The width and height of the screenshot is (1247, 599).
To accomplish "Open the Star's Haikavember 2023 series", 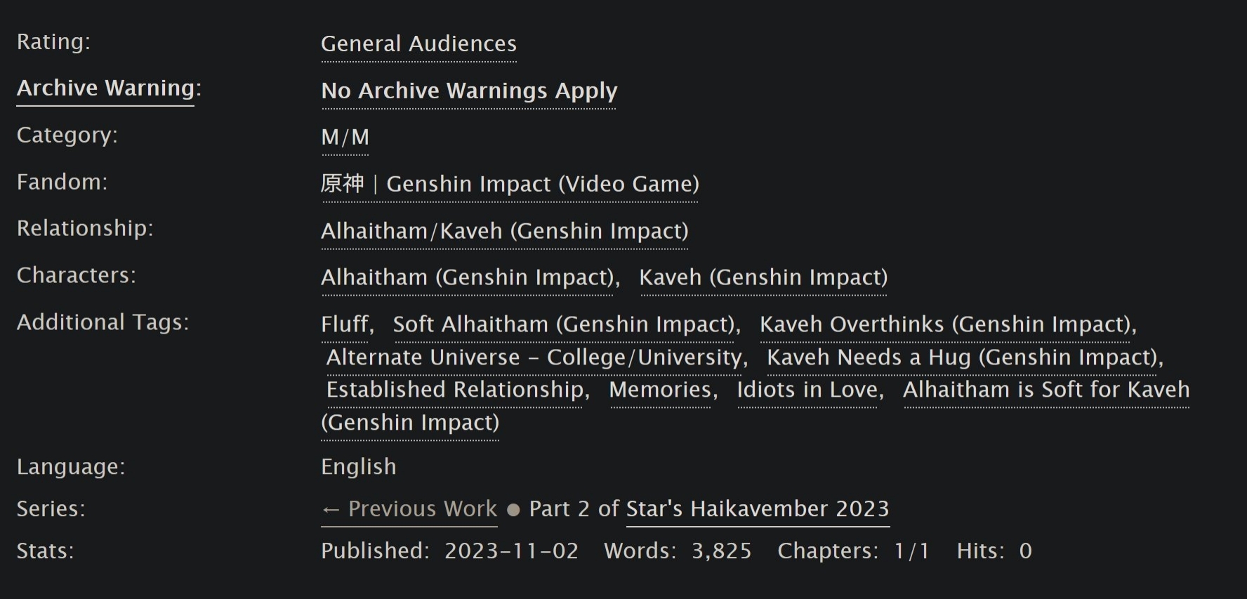I will [758, 509].
